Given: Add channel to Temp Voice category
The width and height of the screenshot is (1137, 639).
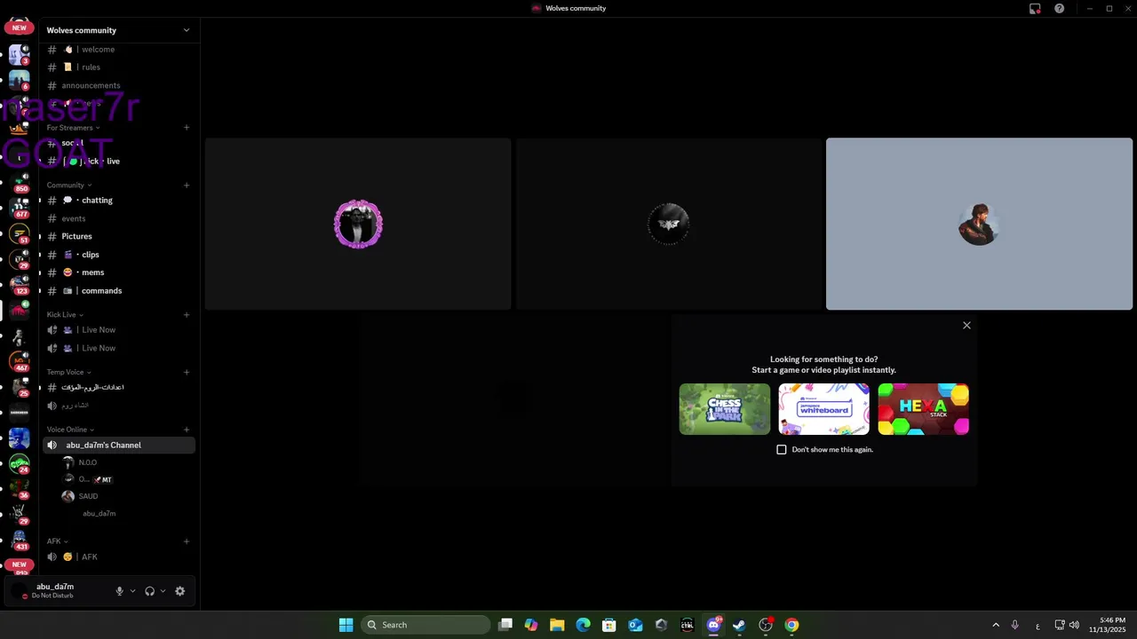Looking at the screenshot, I should coord(187,372).
